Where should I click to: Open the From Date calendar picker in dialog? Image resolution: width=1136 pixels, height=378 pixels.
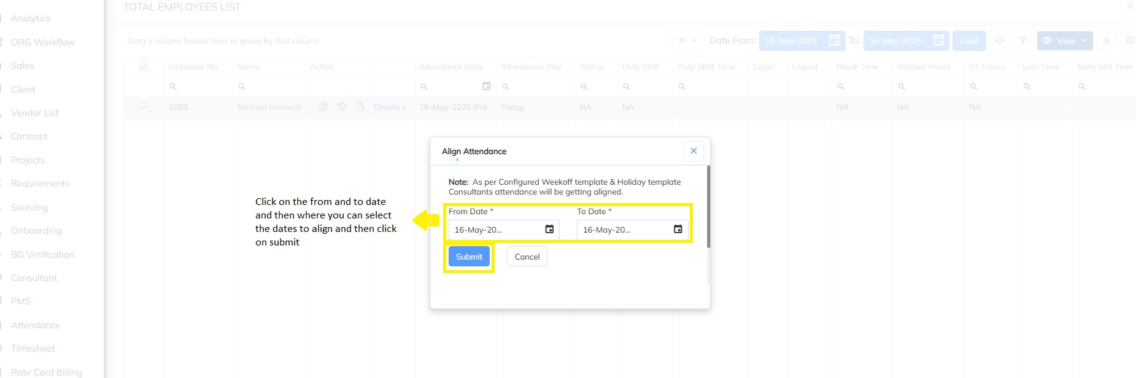pos(549,229)
